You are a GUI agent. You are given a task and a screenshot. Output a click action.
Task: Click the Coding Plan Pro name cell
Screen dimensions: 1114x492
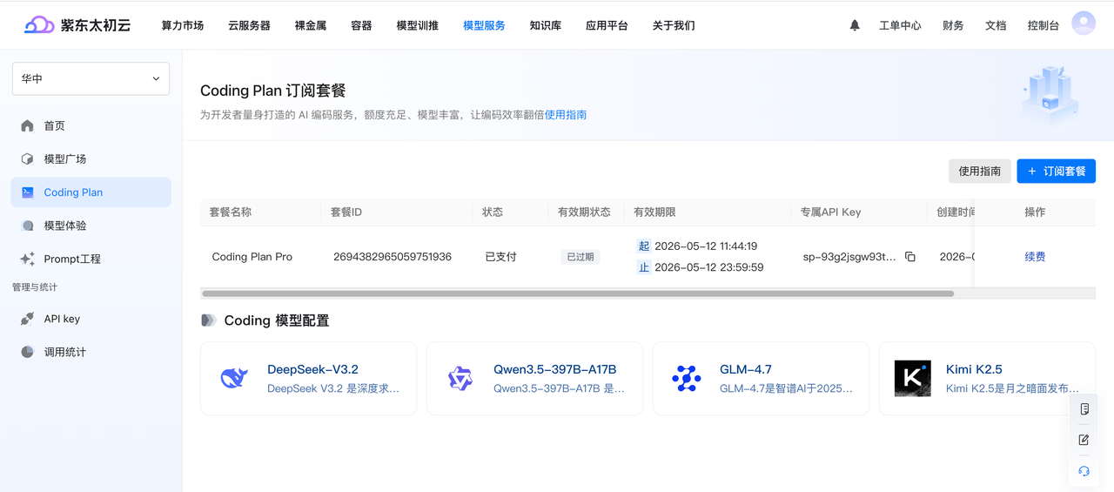(x=252, y=257)
